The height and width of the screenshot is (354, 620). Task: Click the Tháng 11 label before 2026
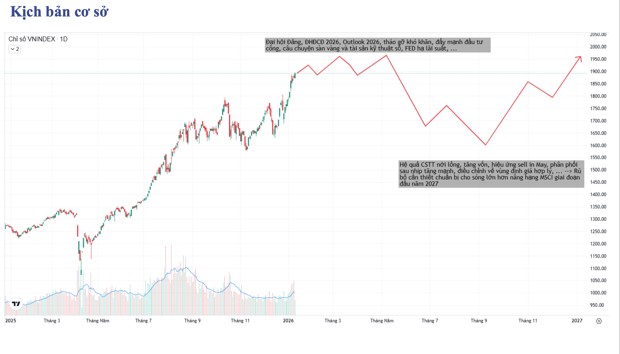(x=240, y=321)
